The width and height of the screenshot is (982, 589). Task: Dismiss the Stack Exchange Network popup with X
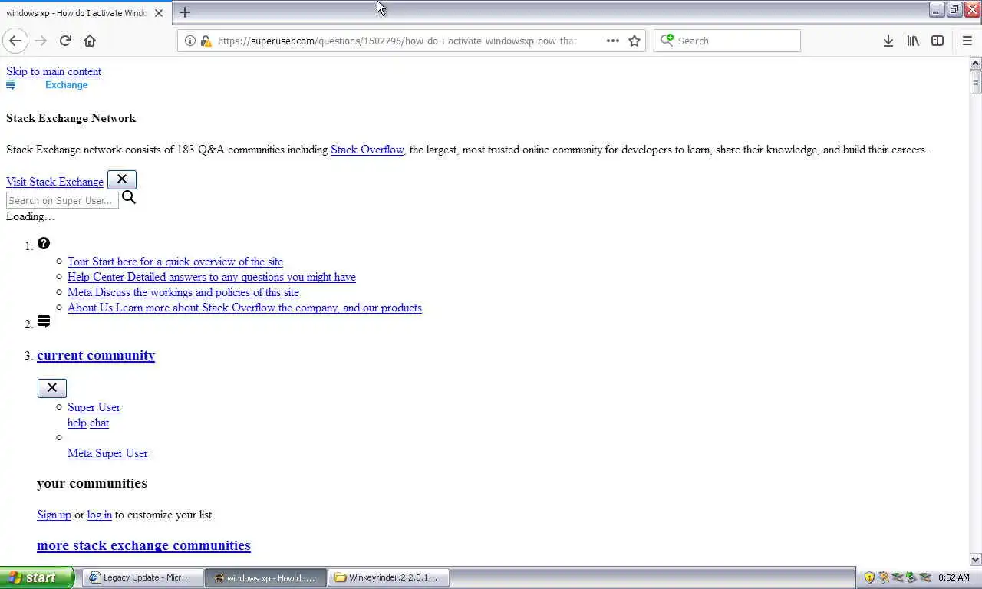click(x=122, y=179)
